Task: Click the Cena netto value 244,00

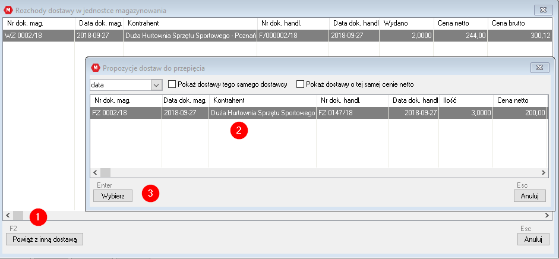Action: (x=460, y=36)
